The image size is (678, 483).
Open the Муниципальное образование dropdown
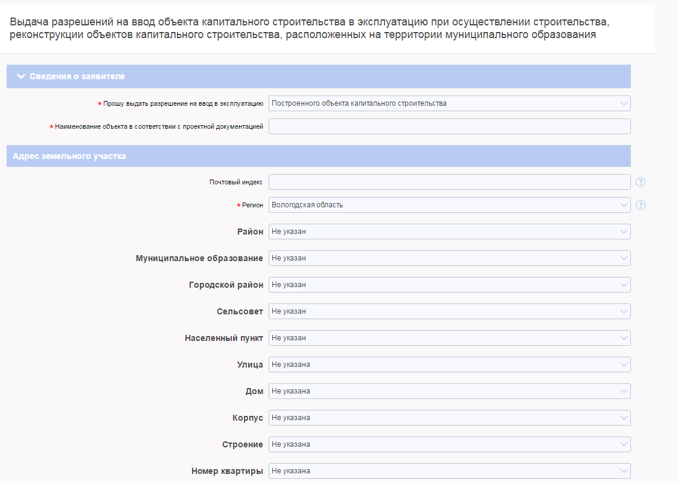coord(449,258)
